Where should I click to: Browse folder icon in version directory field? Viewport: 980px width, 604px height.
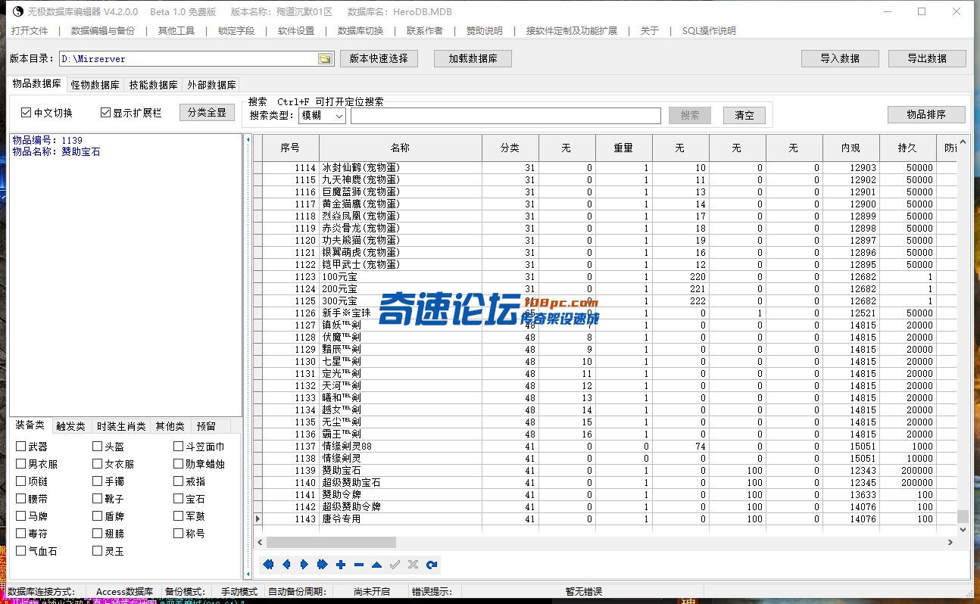325,59
